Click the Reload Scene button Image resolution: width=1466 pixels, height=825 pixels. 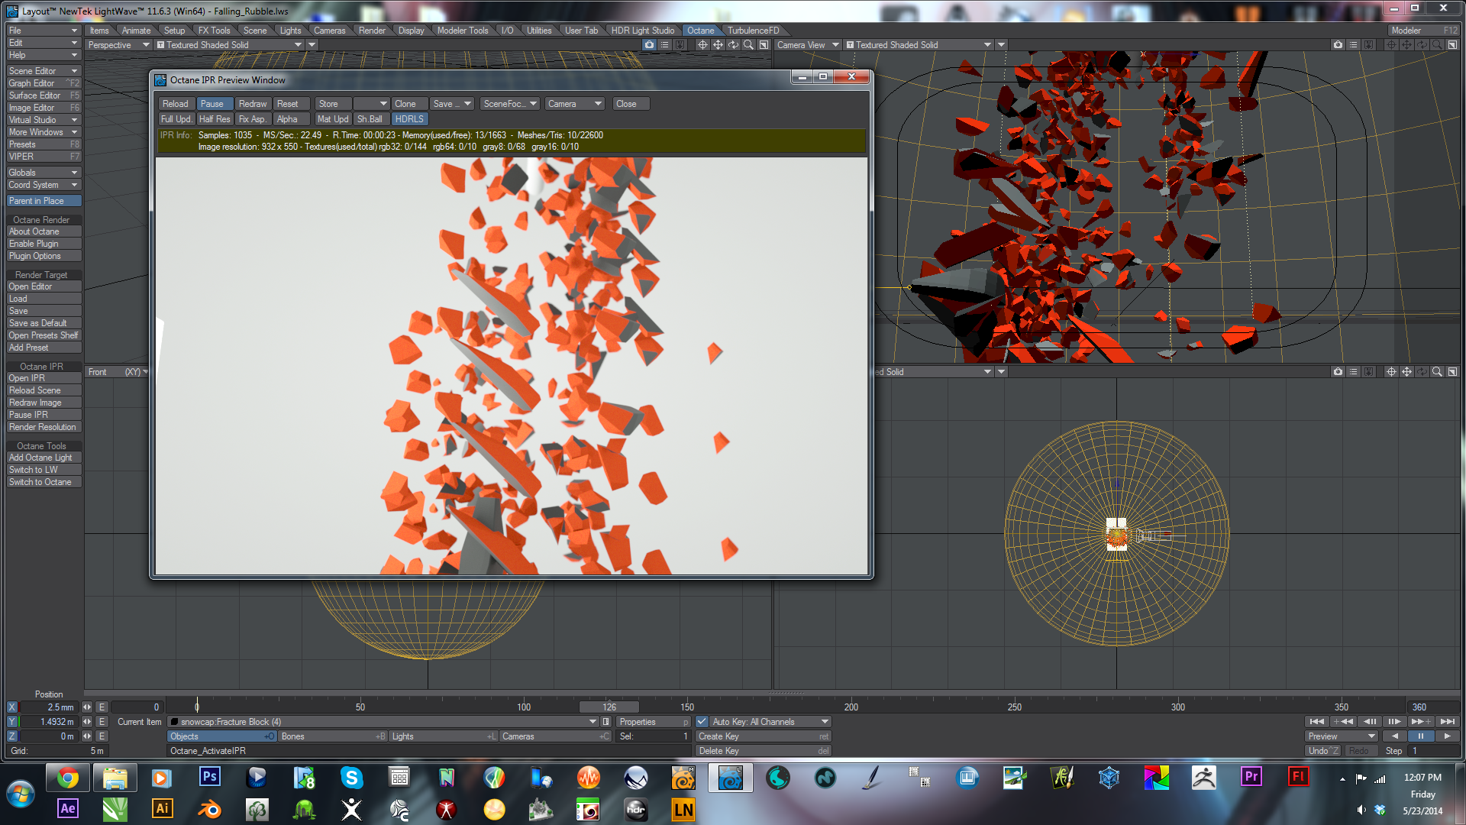coord(35,390)
